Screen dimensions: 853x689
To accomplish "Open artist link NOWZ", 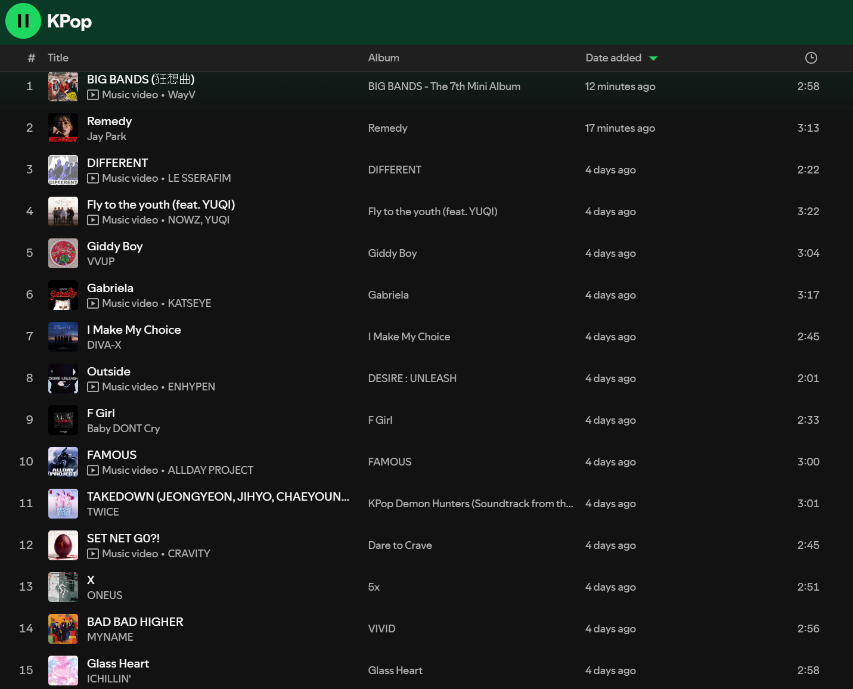I will [184, 220].
